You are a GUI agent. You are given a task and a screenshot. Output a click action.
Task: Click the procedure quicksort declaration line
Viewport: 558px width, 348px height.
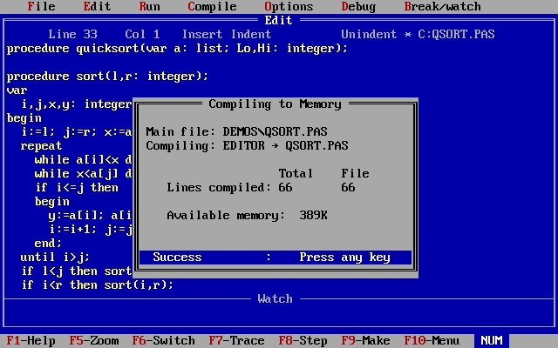[177, 49]
